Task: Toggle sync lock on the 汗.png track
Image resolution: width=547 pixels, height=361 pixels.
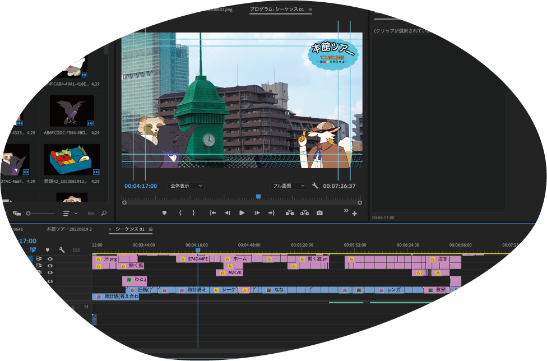Action: point(39,259)
